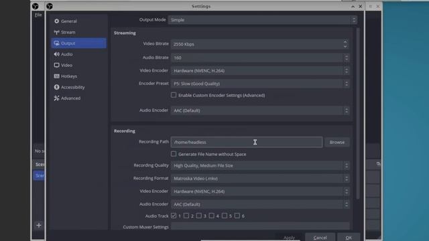Open the Hotkeys keyboard icon
This screenshot has width=429, height=241.
coord(56,76)
